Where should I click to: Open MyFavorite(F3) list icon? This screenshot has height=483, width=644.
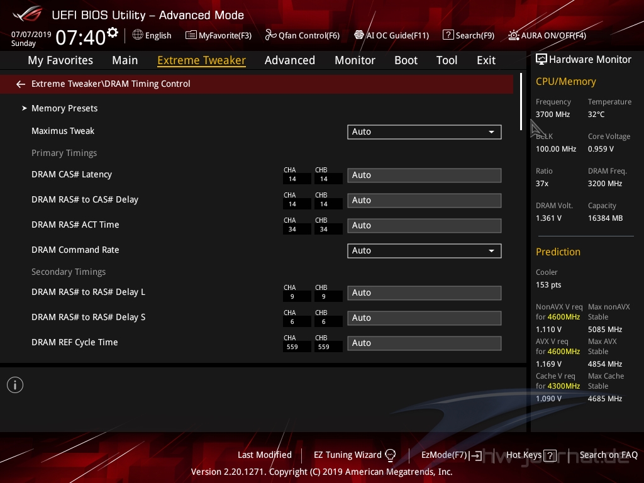pyautogui.click(x=191, y=35)
